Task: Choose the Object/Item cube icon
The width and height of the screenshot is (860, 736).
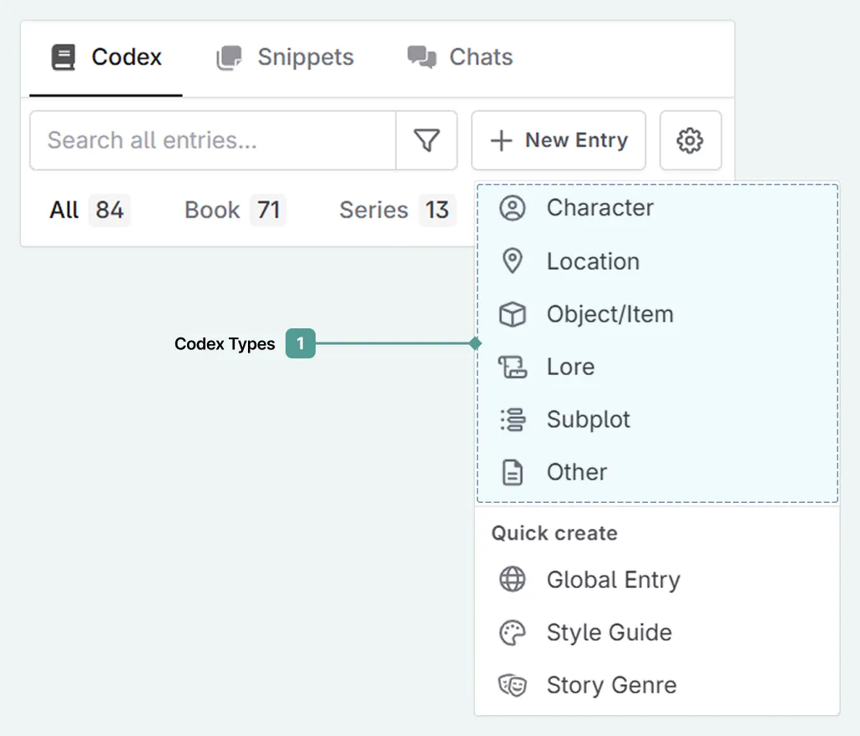Action: 513,314
